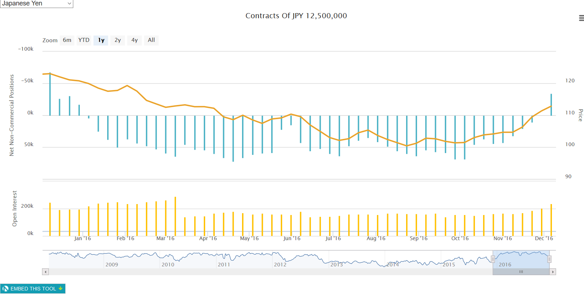
Task: Click the left navigator range handle
Action: point(493,259)
